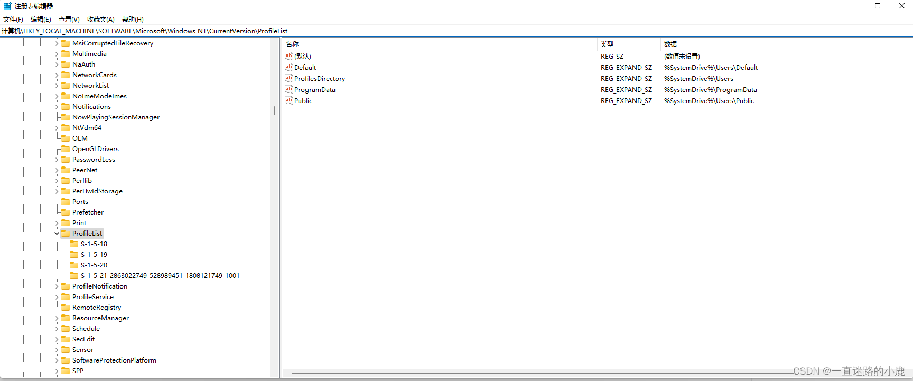Screen dimensions: 913x381
Task: Expand the NetworkCards key
Action: [57, 75]
